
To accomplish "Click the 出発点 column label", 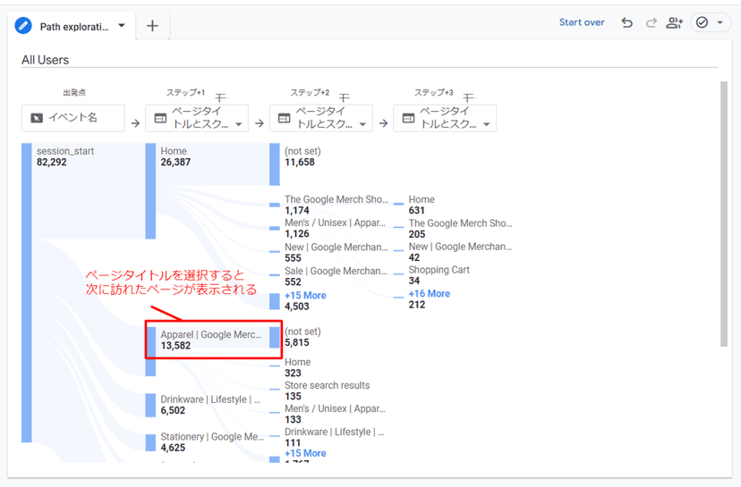I will coord(74,93).
